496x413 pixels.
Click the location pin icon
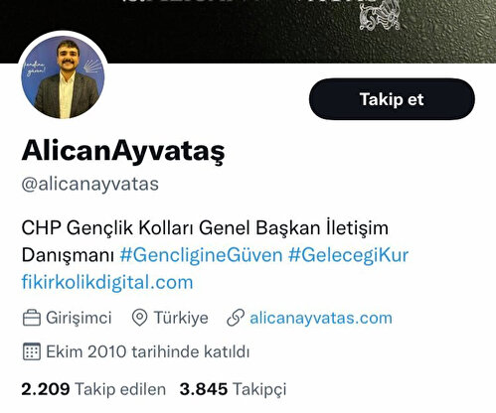pyautogui.click(x=139, y=318)
